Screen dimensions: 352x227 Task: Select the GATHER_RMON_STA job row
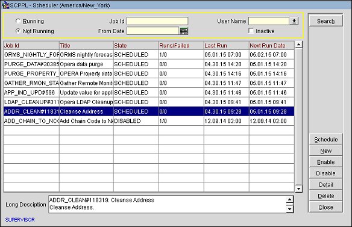tap(149, 83)
